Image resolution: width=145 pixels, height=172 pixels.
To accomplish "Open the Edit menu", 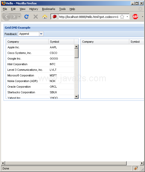I will pyautogui.click(x=13, y=9).
